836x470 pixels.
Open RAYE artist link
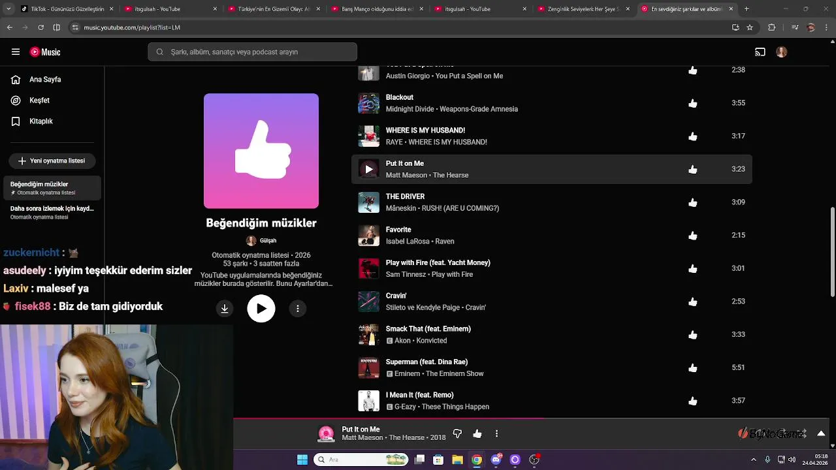pyautogui.click(x=394, y=142)
